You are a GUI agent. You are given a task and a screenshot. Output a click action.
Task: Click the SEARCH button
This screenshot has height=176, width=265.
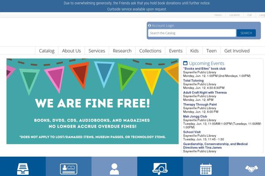246,33
